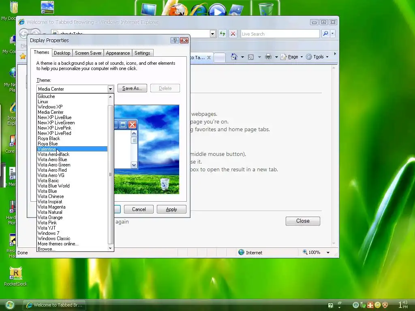Click the Display Properties help question mark
Screen dimensions: 415x311
(175, 40)
